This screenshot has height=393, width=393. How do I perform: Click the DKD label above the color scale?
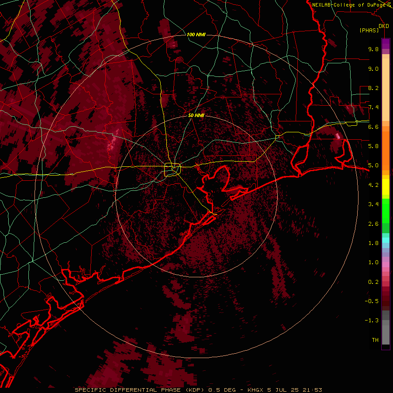point(384,26)
